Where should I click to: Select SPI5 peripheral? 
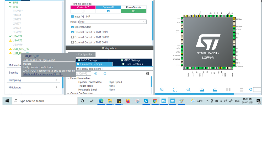[x=15, y=3]
